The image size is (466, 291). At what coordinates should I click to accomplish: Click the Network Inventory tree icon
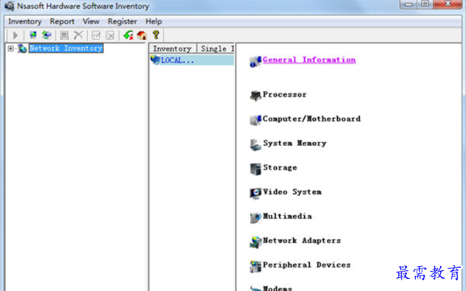click(x=22, y=48)
